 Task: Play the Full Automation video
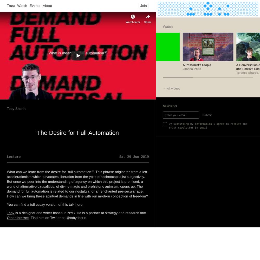pos(78,56)
